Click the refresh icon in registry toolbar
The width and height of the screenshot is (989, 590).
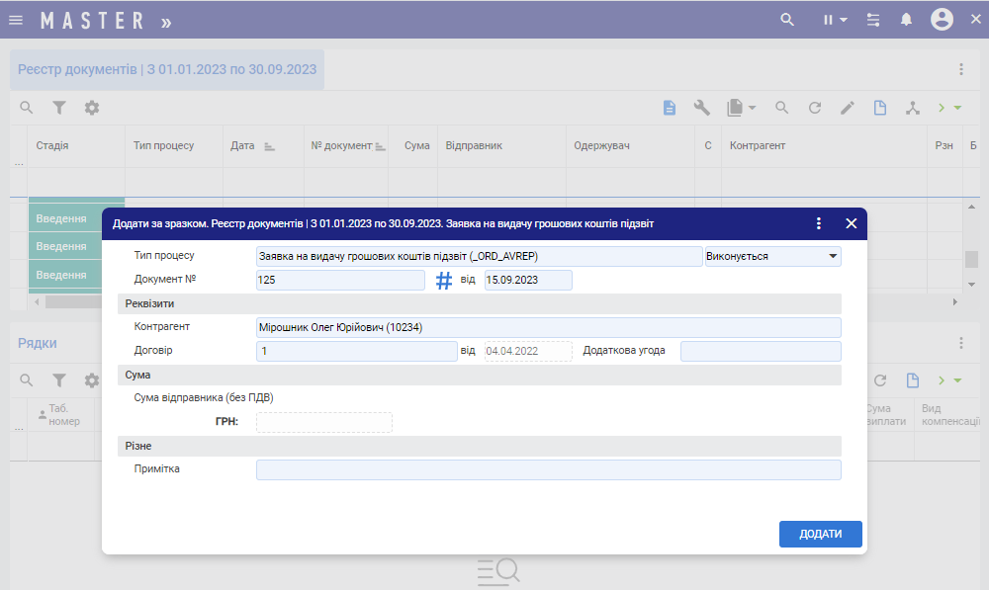click(815, 108)
